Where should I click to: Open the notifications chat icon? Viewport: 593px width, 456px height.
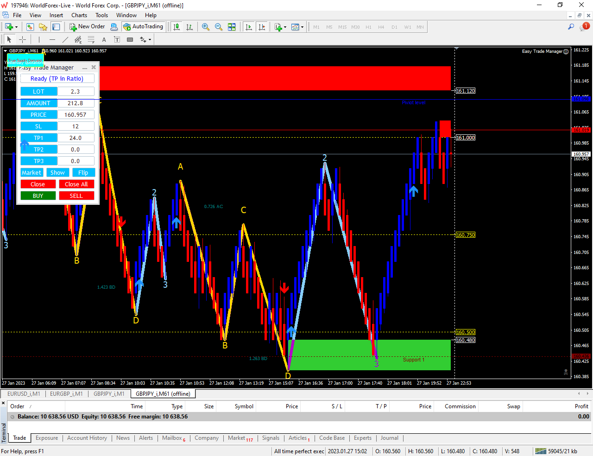[x=584, y=27]
